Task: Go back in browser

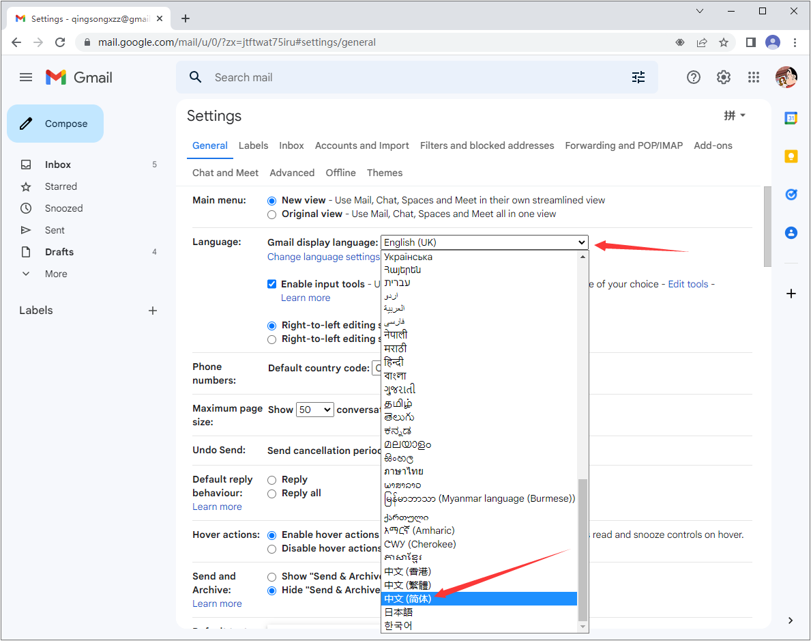Action: (16, 42)
